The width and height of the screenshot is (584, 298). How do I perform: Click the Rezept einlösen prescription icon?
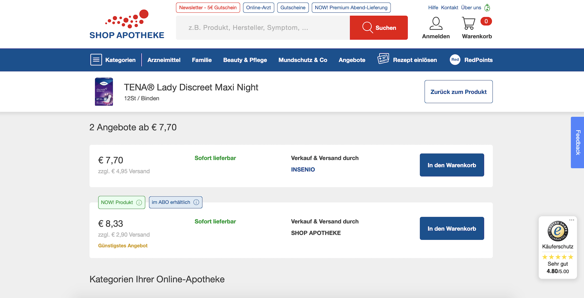(383, 59)
